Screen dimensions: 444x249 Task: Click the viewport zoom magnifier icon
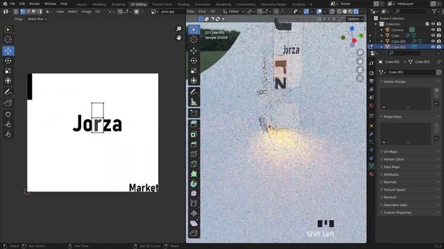360,53
